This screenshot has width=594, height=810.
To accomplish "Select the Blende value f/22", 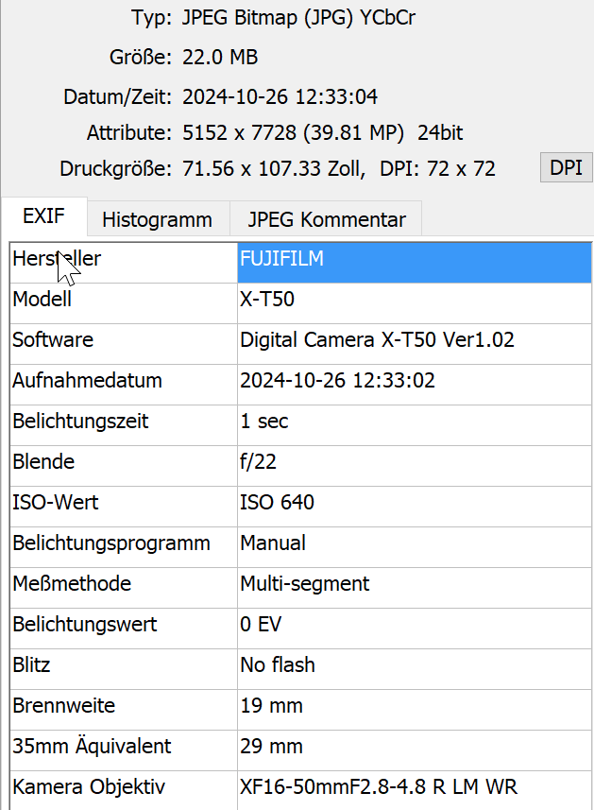I will (414, 462).
